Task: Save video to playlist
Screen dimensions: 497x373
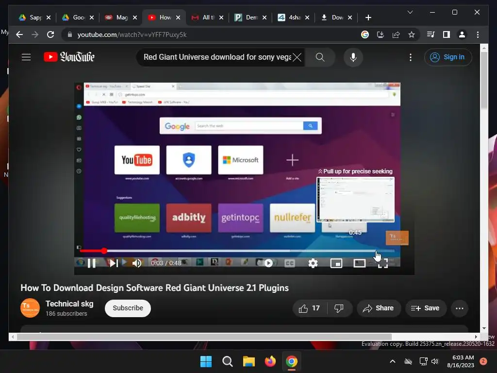Action: tap(425, 308)
